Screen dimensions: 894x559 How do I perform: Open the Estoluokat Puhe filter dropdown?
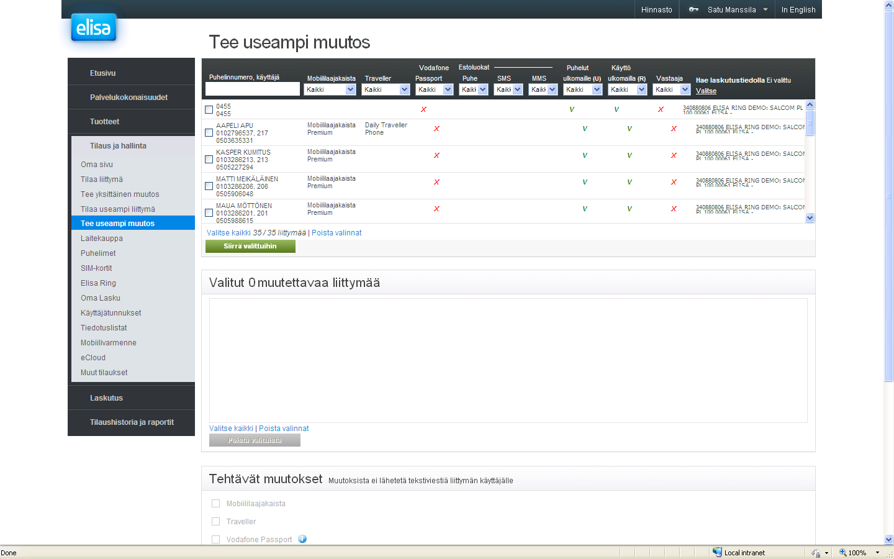[x=474, y=89]
